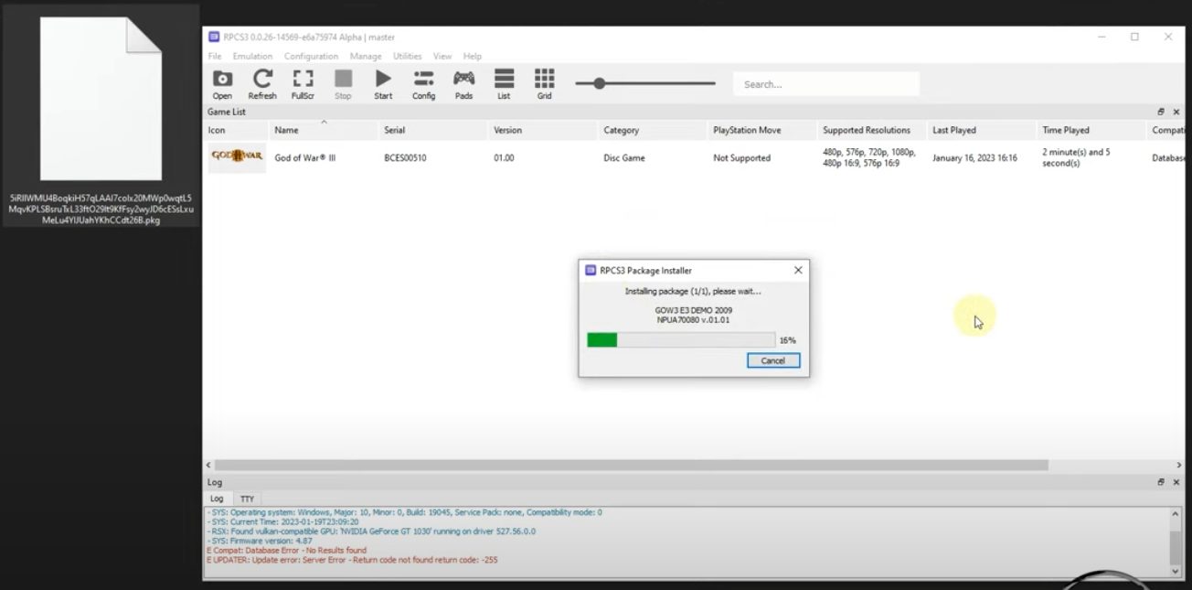Sort by Supported Resolutions column header

(872, 130)
